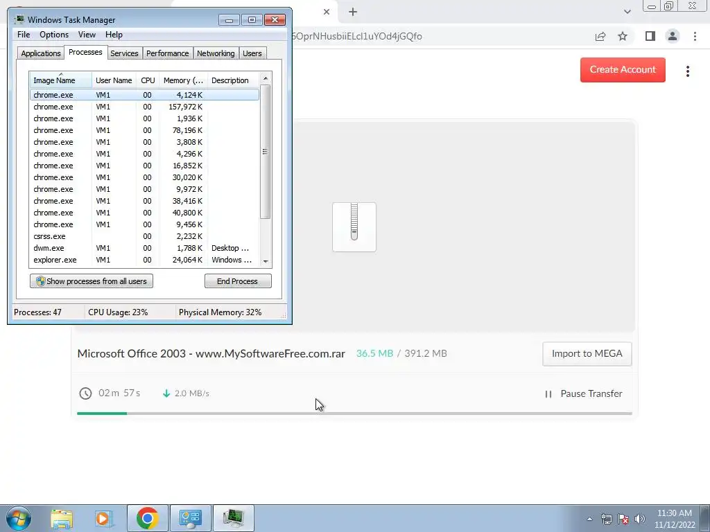The height and width of the screenshot is (532, 710).
Task: Open the Control Panel taskbar icon
Action: click(x=190, y=518)
